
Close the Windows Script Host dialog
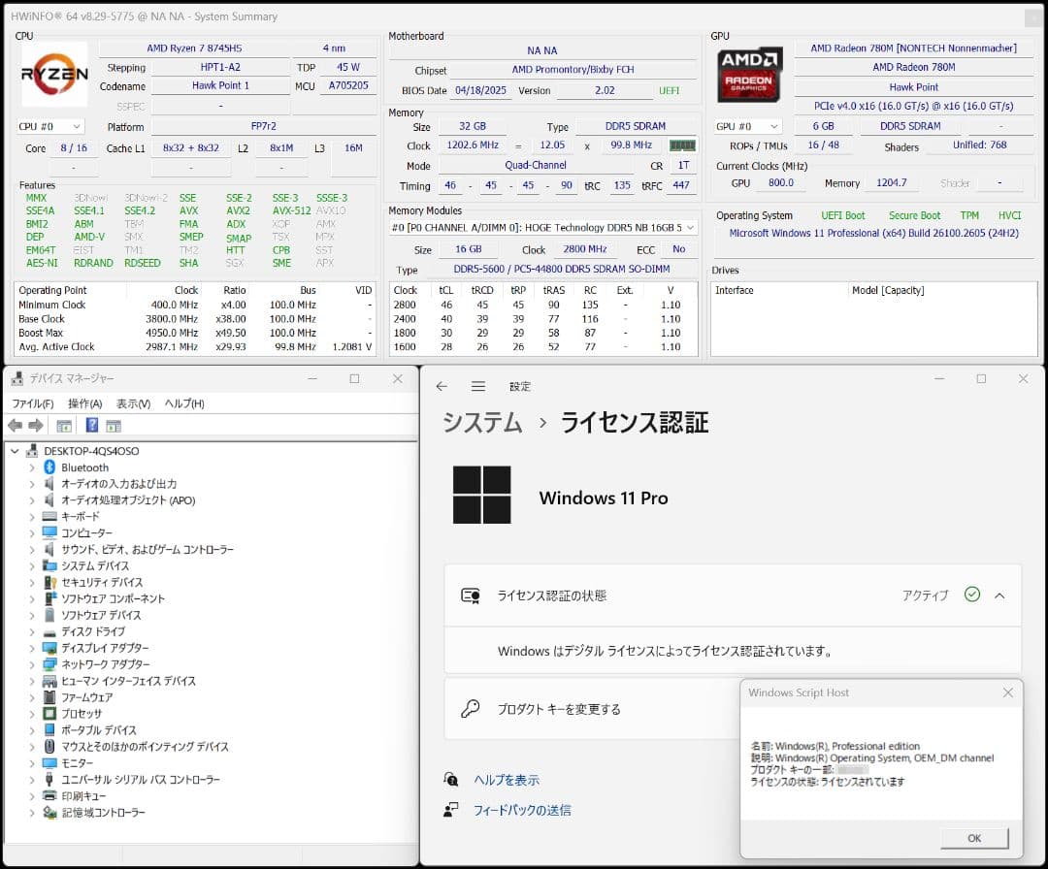[1008, 692]
